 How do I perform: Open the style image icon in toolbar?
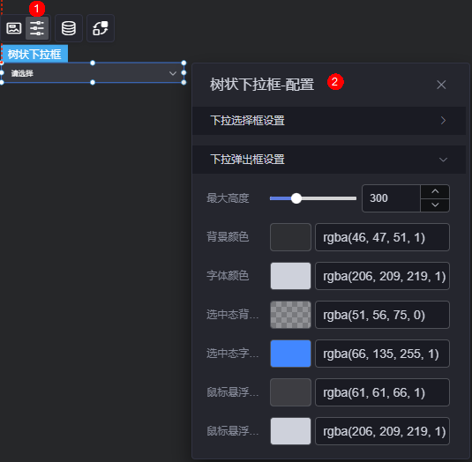(14, 28)
